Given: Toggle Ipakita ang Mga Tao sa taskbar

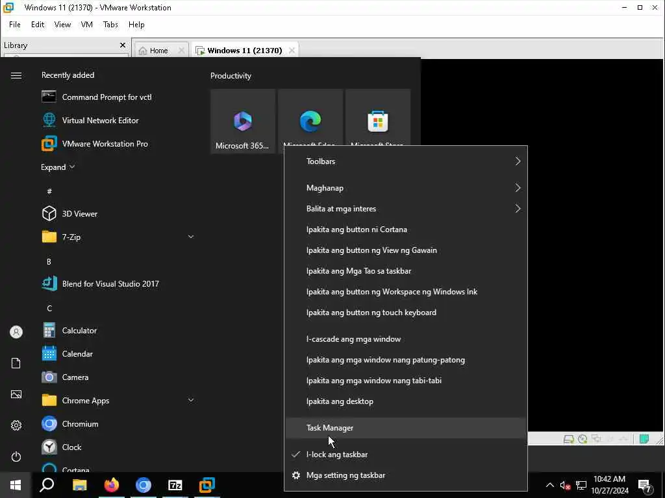Looking at the screenshot, I should click(x=406, y=270).
